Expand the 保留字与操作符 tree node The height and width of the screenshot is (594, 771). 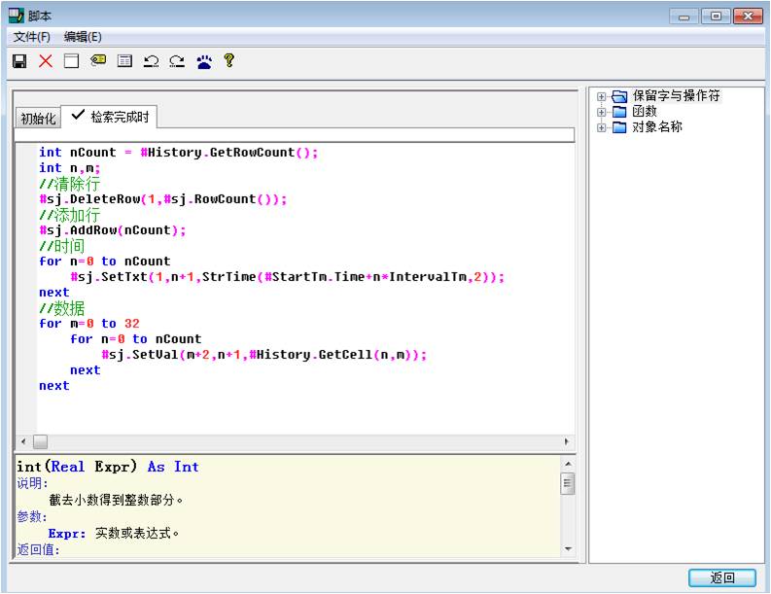coord(602,96)
